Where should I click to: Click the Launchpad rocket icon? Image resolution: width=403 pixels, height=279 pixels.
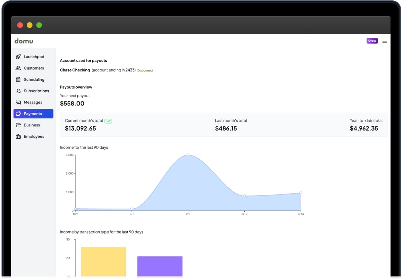tap(18, 57)
